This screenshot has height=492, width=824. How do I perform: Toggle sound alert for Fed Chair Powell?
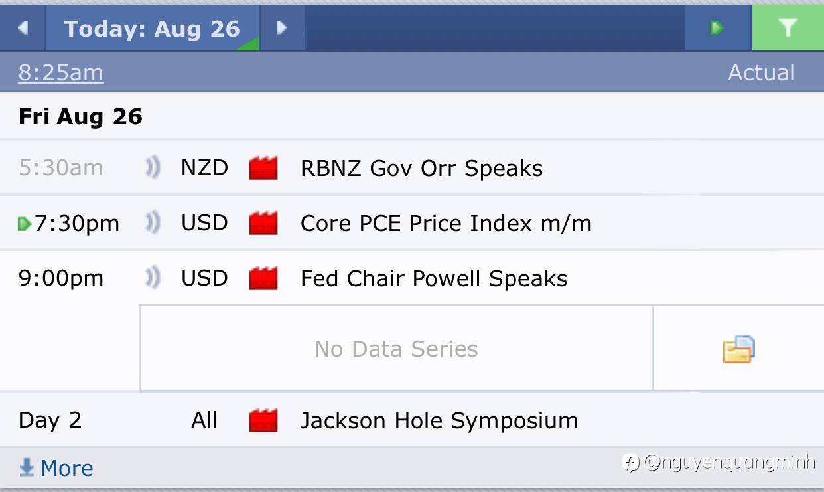coord(153,279)
